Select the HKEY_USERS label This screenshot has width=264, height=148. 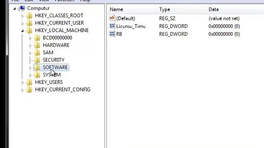pyautogui.click(x=49, y=82)
